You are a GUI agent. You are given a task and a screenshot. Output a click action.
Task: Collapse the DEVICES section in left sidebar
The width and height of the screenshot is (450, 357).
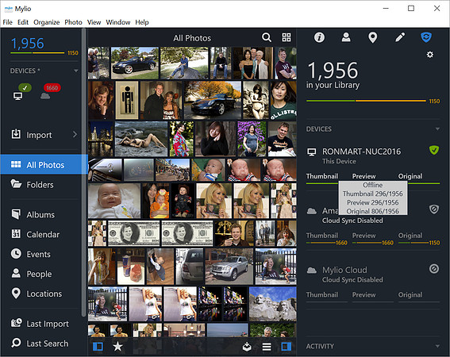[75, 71]
